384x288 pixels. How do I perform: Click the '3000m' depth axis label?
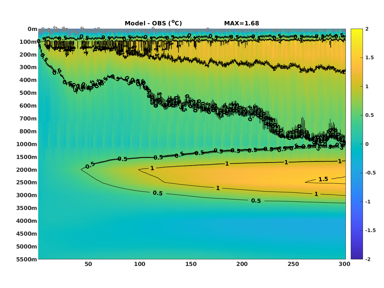click(27, 195)
